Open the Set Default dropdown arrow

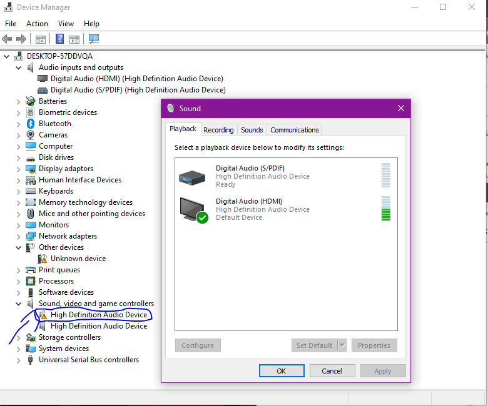[342, 345]
